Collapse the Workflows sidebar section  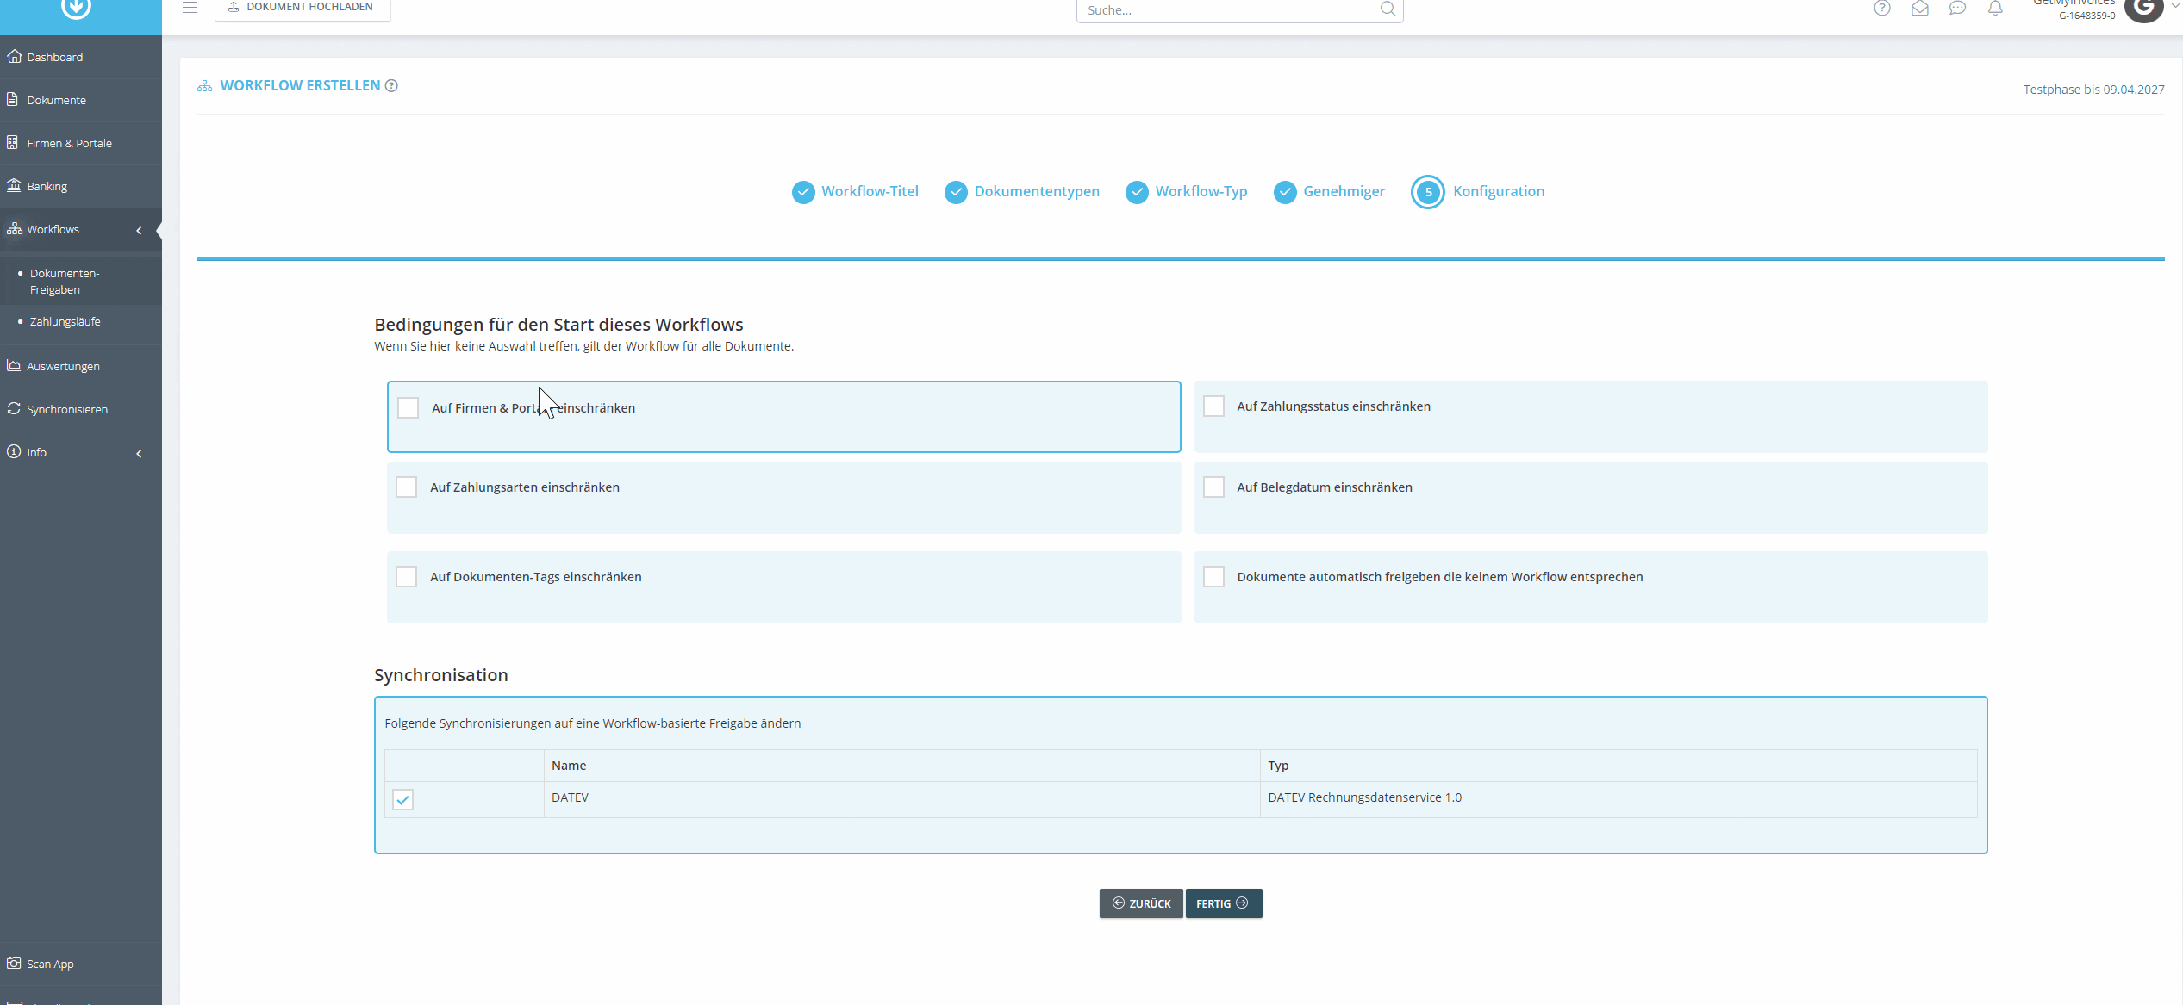[x=139, y=230]
